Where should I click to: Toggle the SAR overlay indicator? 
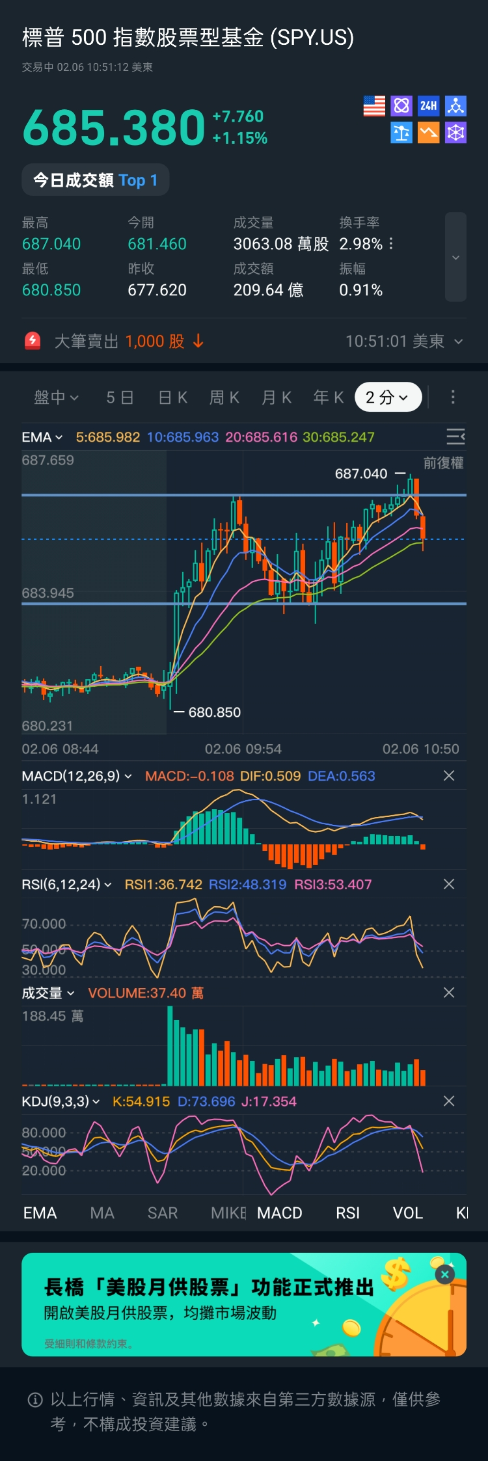coord(163,1213)
